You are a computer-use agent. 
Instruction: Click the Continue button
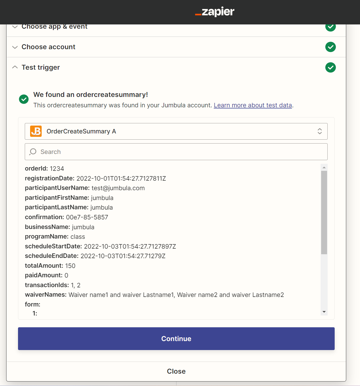click(x=176, y=339)
